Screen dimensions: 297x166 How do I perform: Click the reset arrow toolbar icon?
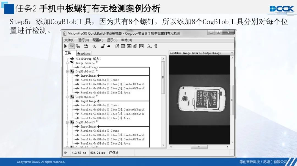coord(86,46)
